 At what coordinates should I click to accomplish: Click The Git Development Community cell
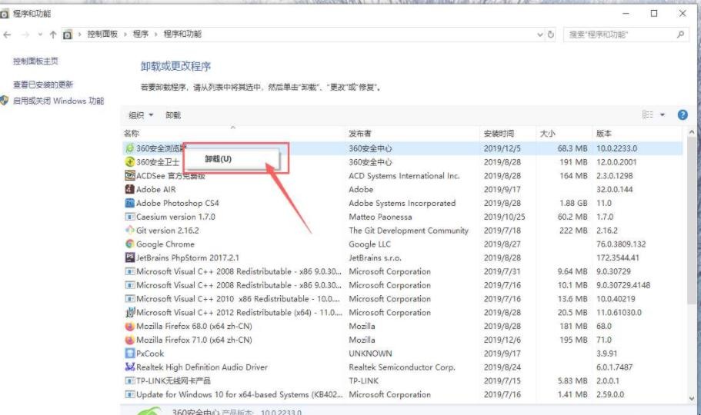click(x=409, y=231)
